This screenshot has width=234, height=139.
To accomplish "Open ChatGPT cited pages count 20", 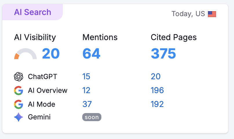I will tap(156, 77).
